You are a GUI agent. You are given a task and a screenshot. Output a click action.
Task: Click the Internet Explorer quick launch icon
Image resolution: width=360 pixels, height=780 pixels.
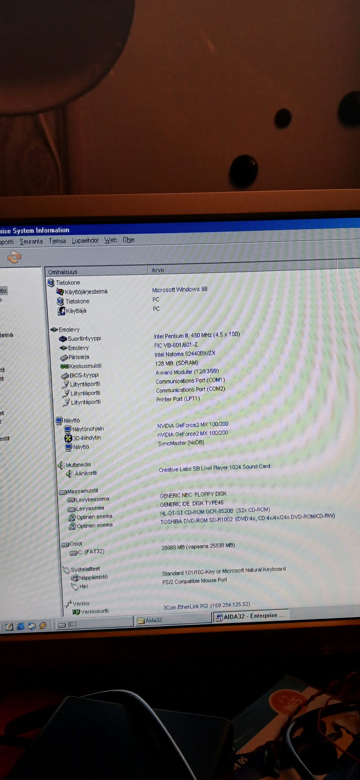pyautogui.click(x=21, y=626)
